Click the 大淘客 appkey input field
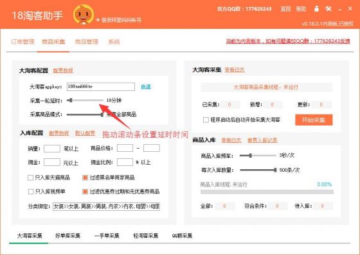The image size is (360, 255). [100, 86]
